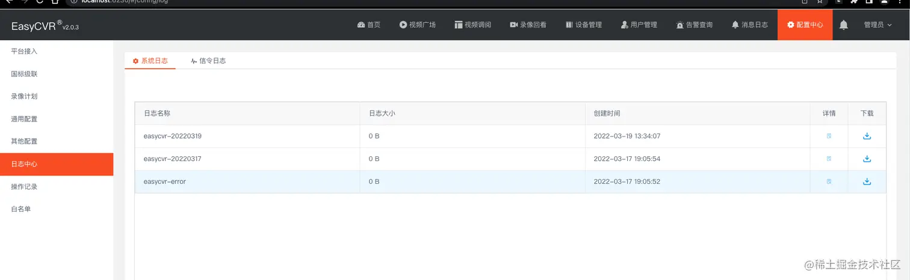Viewport: 910px width, 280px height.
Task: Click the timestamp 2022-03-17 19:05:54
Action: tap(627, 159)
